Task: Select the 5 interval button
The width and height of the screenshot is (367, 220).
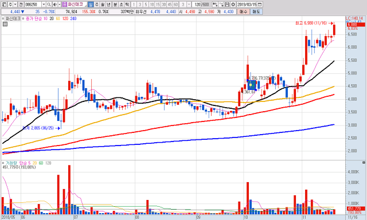Action: click(x=146, y=5)
